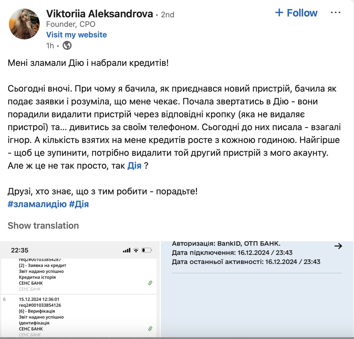
Task: Open the three-dot post options menu
Action: 335,13
